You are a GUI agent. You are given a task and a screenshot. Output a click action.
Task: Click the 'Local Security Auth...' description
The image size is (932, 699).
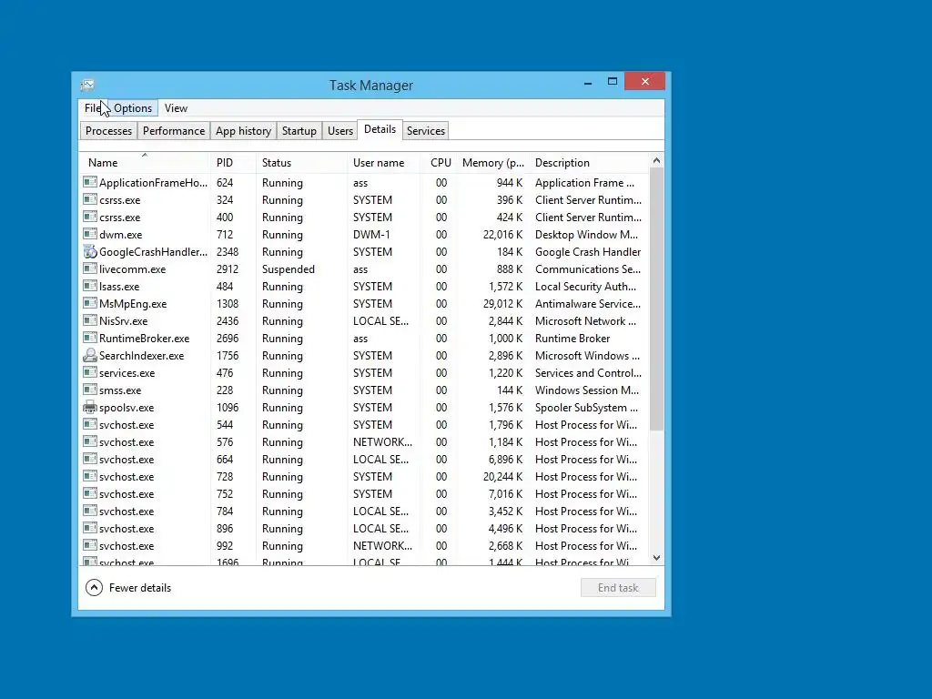pyautogui.click(x=585, y=287)
